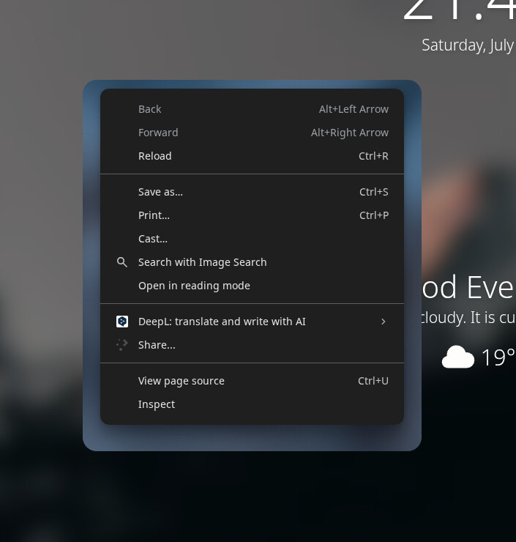Click the greyed-out Back entry
Viewport: 516px width, 542px height.
252,109
